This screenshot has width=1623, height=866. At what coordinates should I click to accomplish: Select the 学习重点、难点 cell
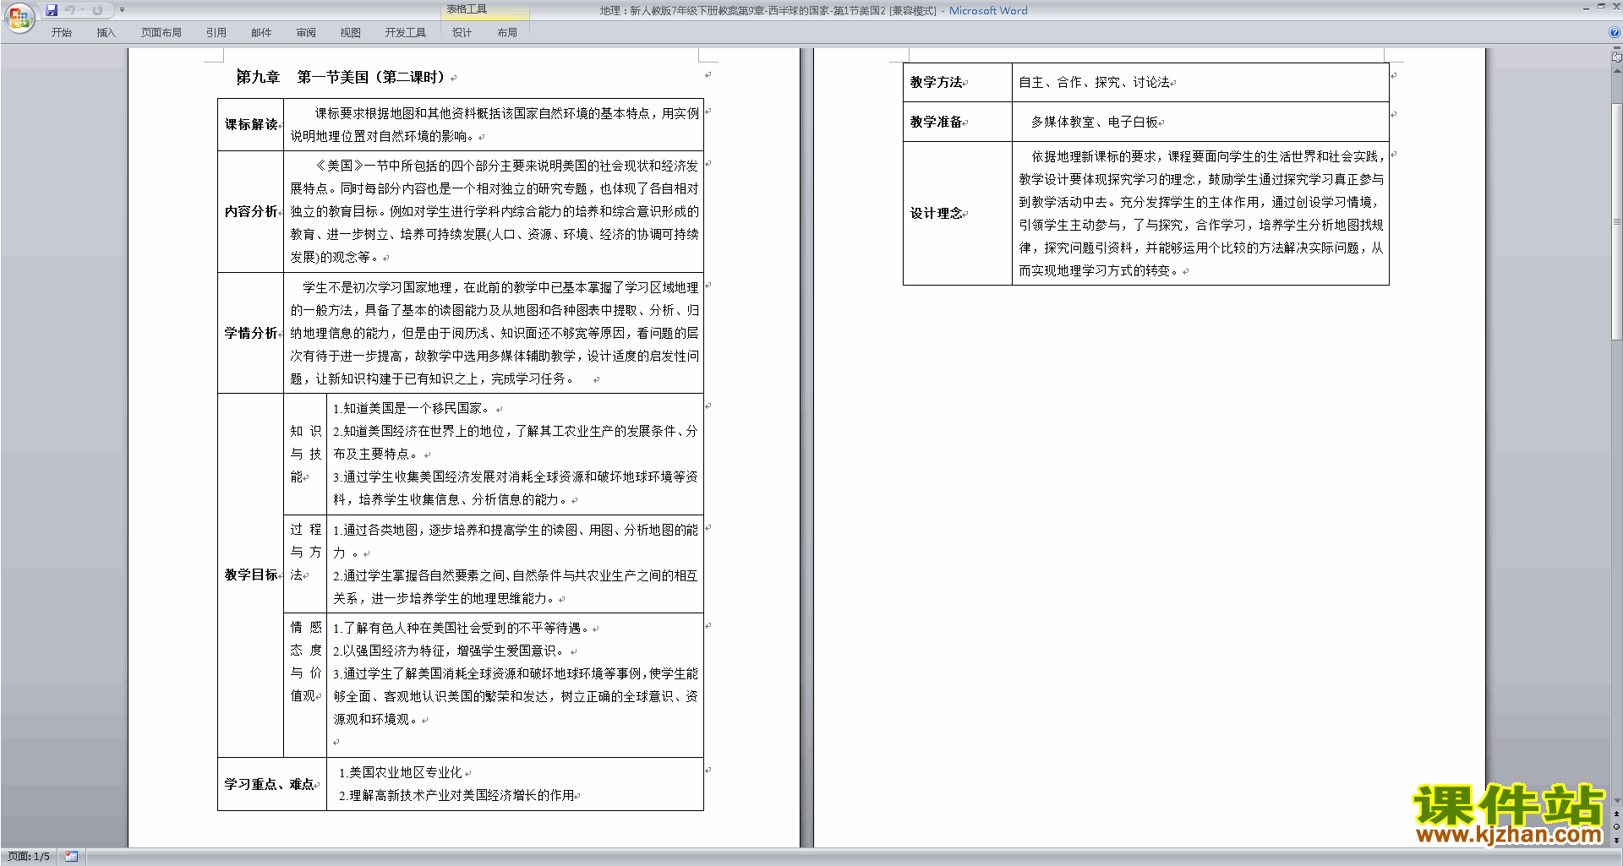click(x=272, y=784)
